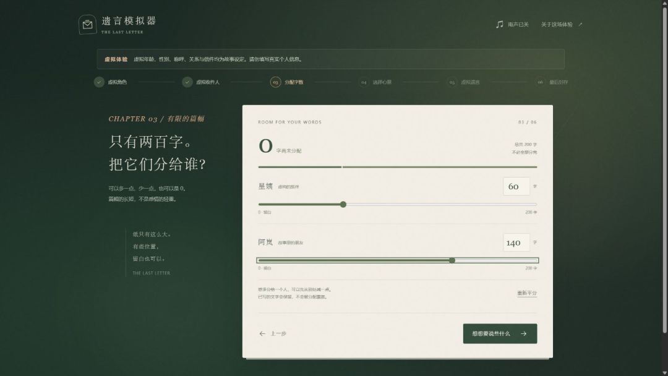Click the CHAPTER 03 label
Screen dimensions: 668x376
(x=133, y=119)
